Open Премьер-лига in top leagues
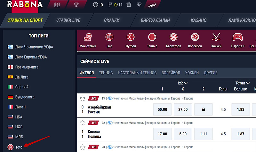The image size is (256, 152). [x=23, y=67]
